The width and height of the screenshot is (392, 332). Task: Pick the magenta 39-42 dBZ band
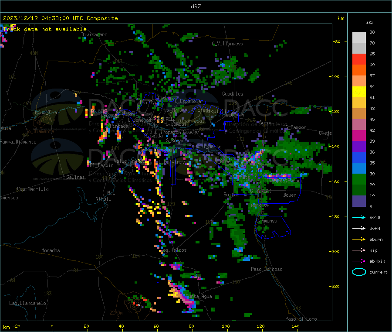(359, 136)
